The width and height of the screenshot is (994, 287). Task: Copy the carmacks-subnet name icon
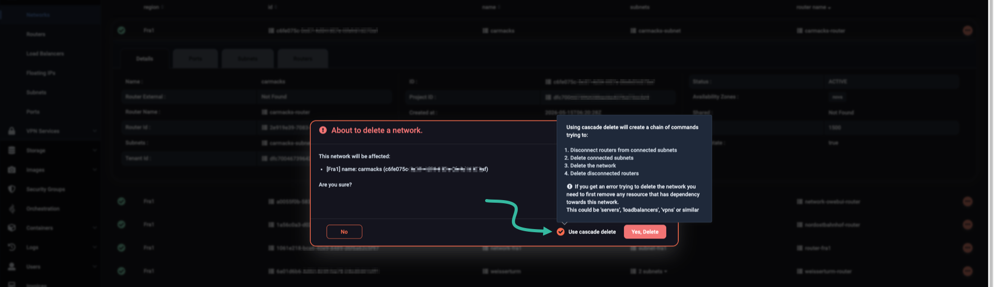point(633,31)
